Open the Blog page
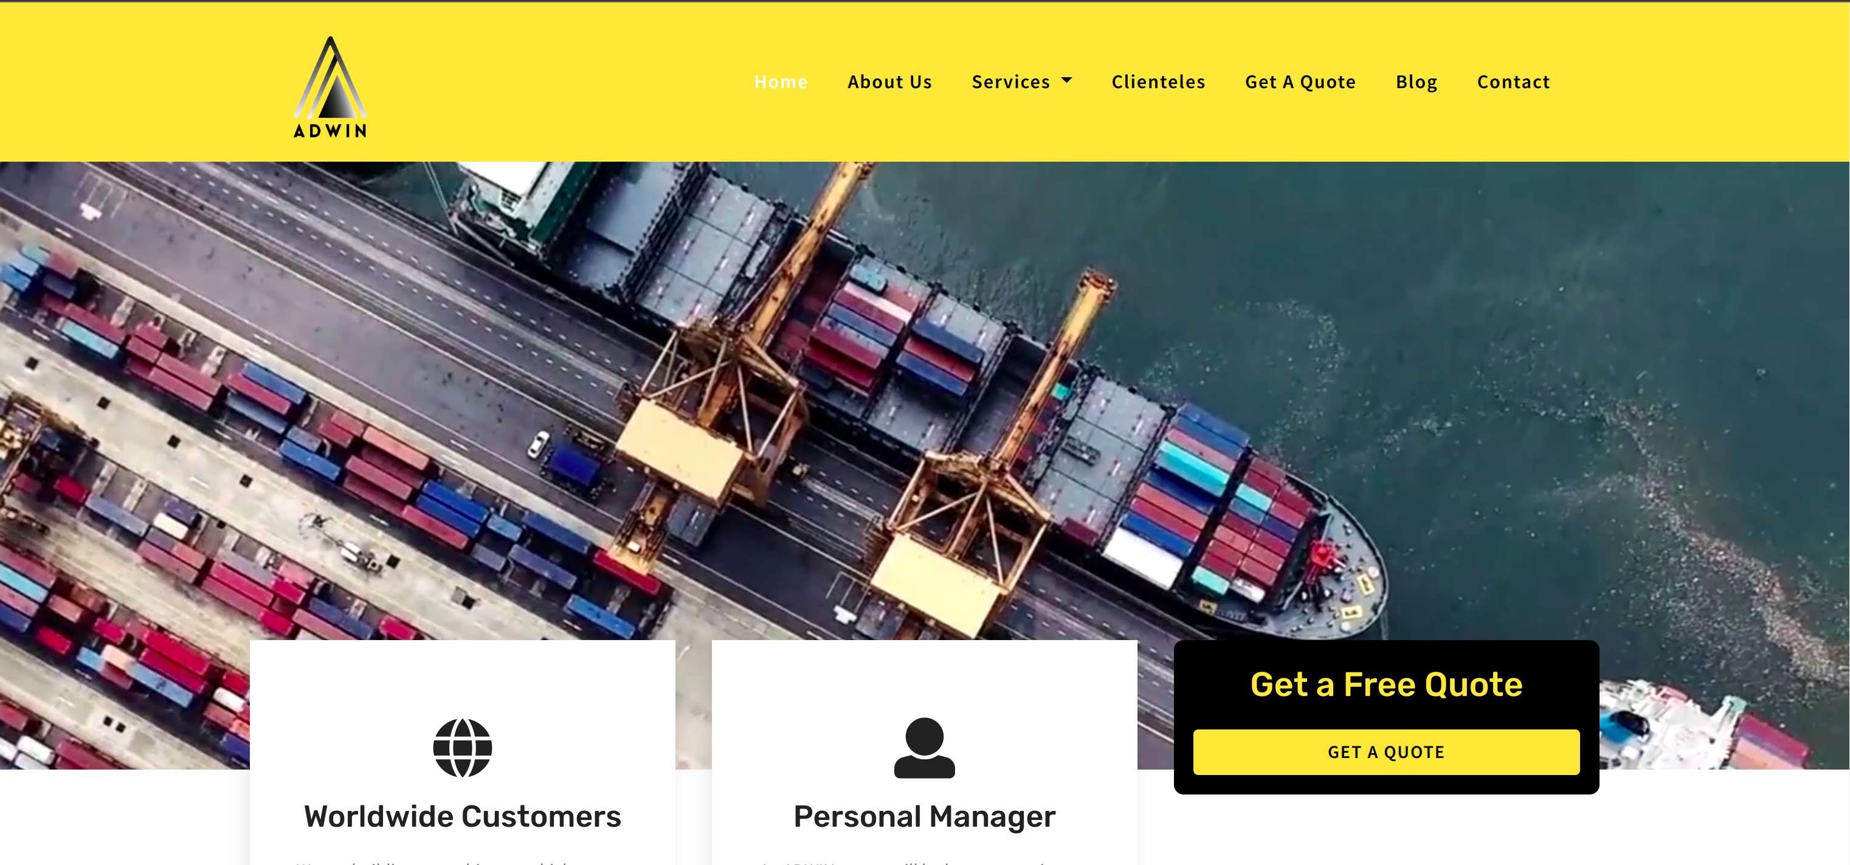Image resolution: width=1850 pixels, height=865 pixels. pyautogui.click(x=1417, y=82)
